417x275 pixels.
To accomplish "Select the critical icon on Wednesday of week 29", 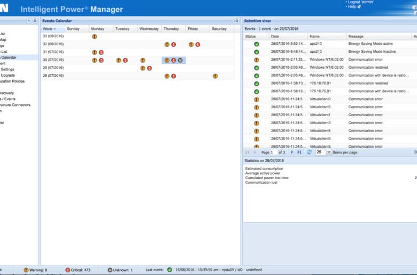I will (x=150, y=68).
